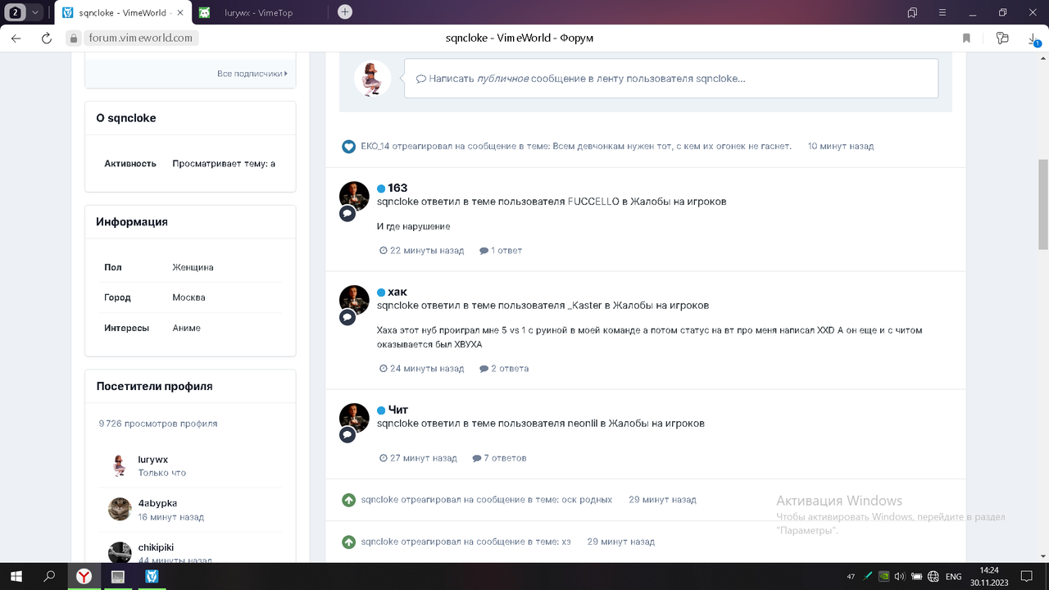
Task: Click '2 ответа' under хак post
Action: (504, 369)
